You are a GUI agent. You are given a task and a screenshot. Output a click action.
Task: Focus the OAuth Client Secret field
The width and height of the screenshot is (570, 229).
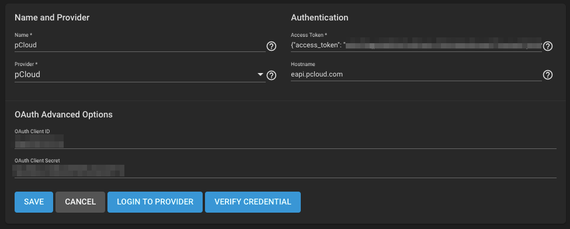(286, 171)
